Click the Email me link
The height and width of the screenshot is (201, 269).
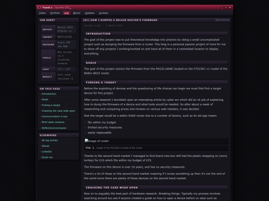pyautogui.click(x=47, y=157)
